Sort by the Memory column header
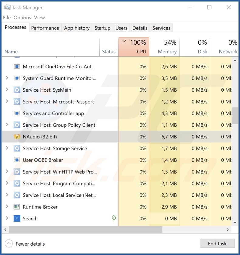 [x=164, y=47]
